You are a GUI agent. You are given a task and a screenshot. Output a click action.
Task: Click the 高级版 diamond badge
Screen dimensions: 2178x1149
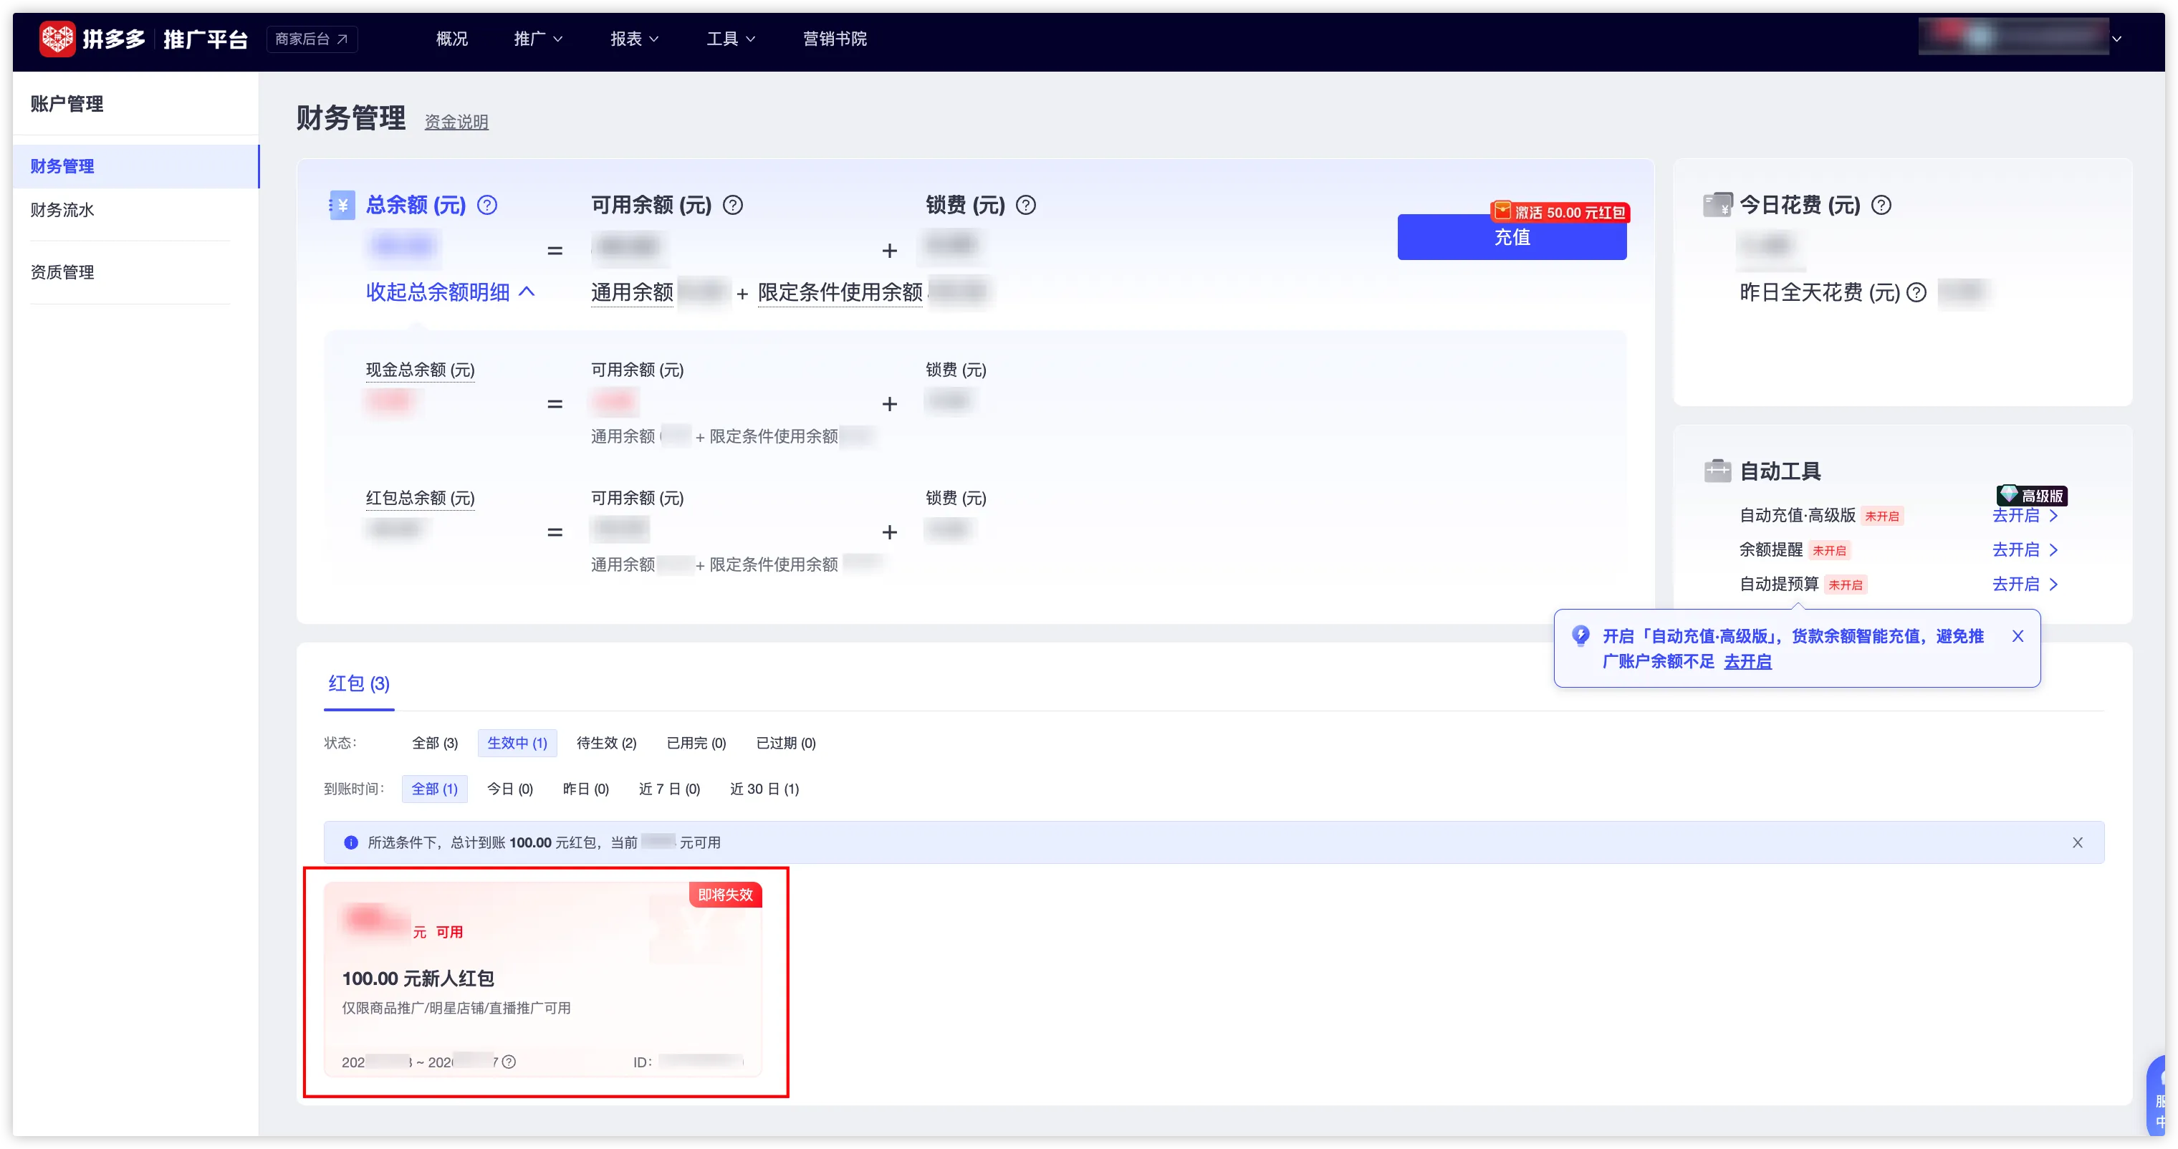[x=2033, y=496]
